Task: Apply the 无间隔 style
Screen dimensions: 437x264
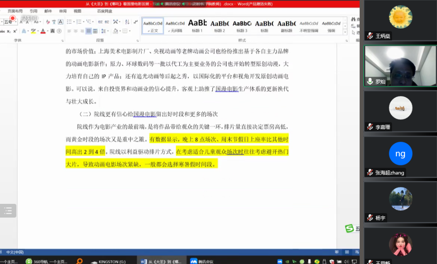Action: [175, 26]
